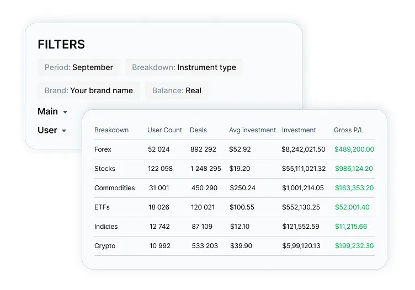Sort by the Breakdown column header
Screen dimensions: 415x290
111,130
